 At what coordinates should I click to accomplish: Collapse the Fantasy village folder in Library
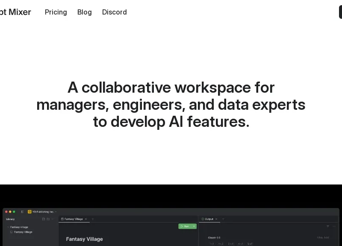coord(8,227)
